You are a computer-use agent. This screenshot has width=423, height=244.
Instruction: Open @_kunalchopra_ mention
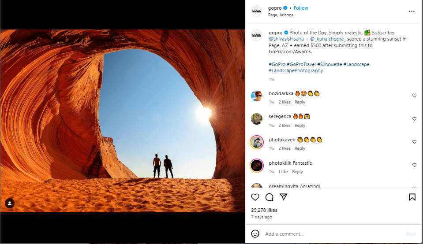click(x=328, y=39)
